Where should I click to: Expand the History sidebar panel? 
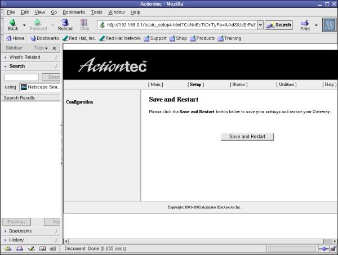[x=30, y=240]
